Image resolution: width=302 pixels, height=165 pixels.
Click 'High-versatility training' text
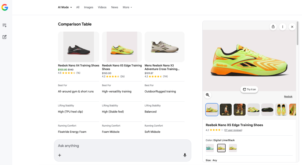click(117, 92)
